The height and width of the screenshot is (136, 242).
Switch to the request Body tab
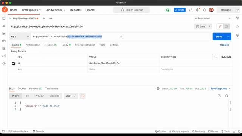point(67,45)
